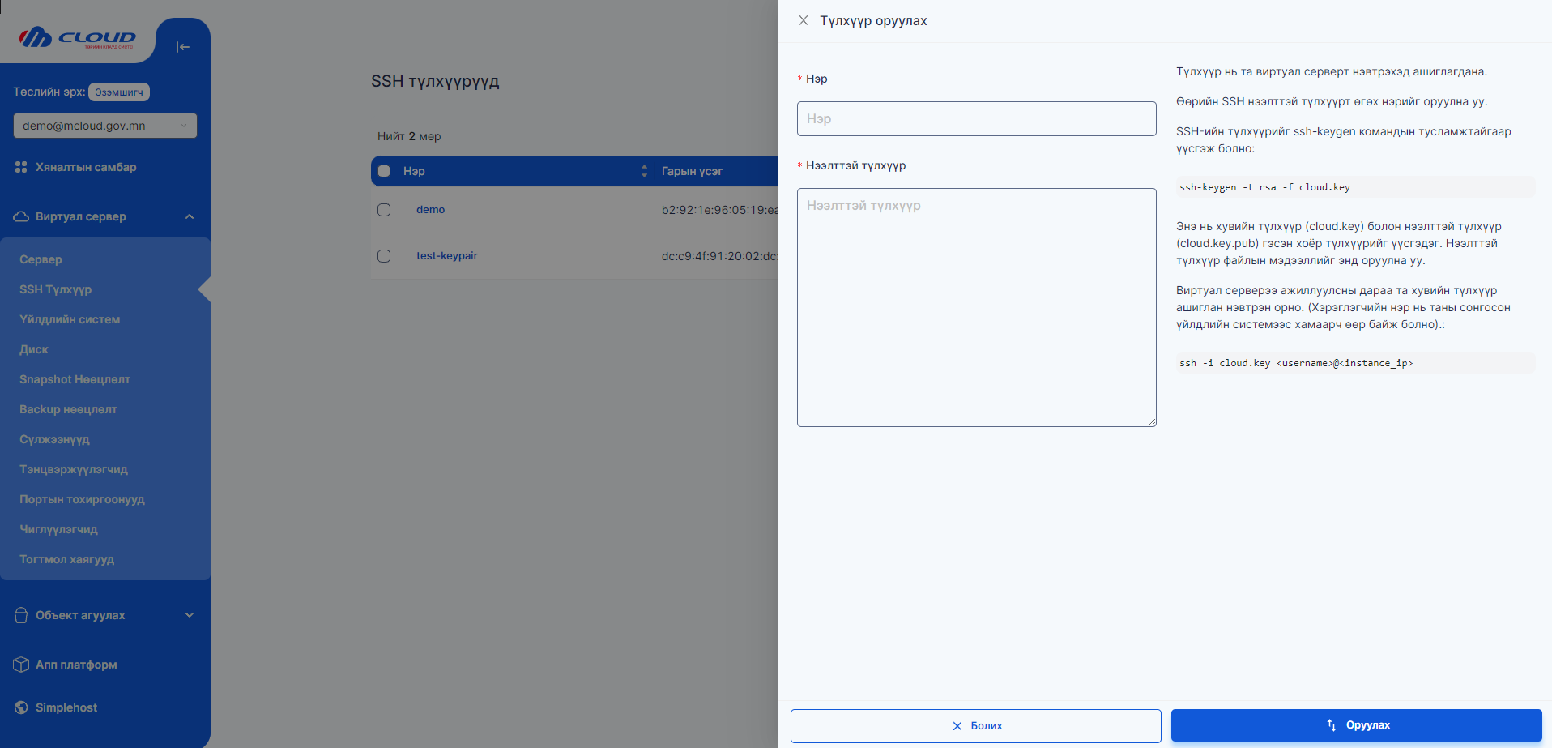This screenshot has height=748, width=1552.
Task: Check the checkbox for the demo keypair
Action: [x=383, y=209]
